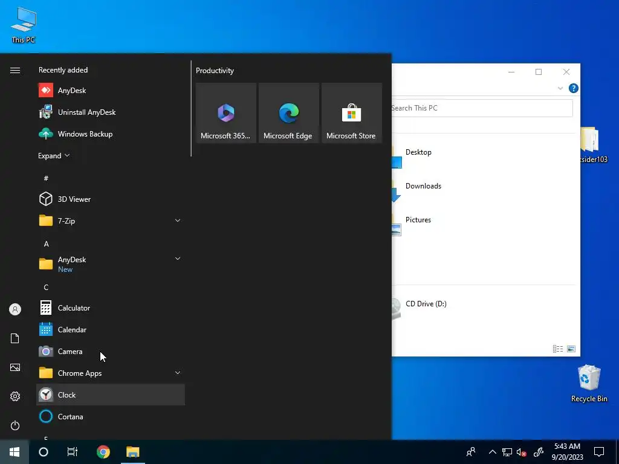Switch Explorer to large icons view
619x464 pixels.
(571, 349)
